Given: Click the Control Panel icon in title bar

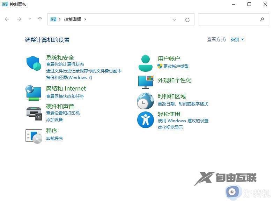Looking at the screenshot, I should coord(5,4).
